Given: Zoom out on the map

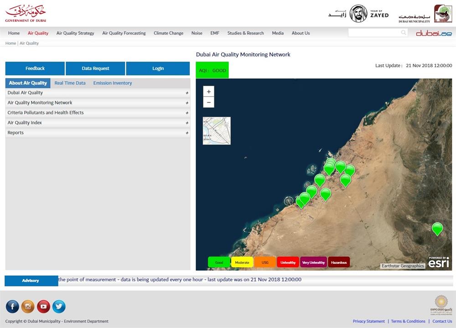Looking at the screenshot, I should click(208, 102).
